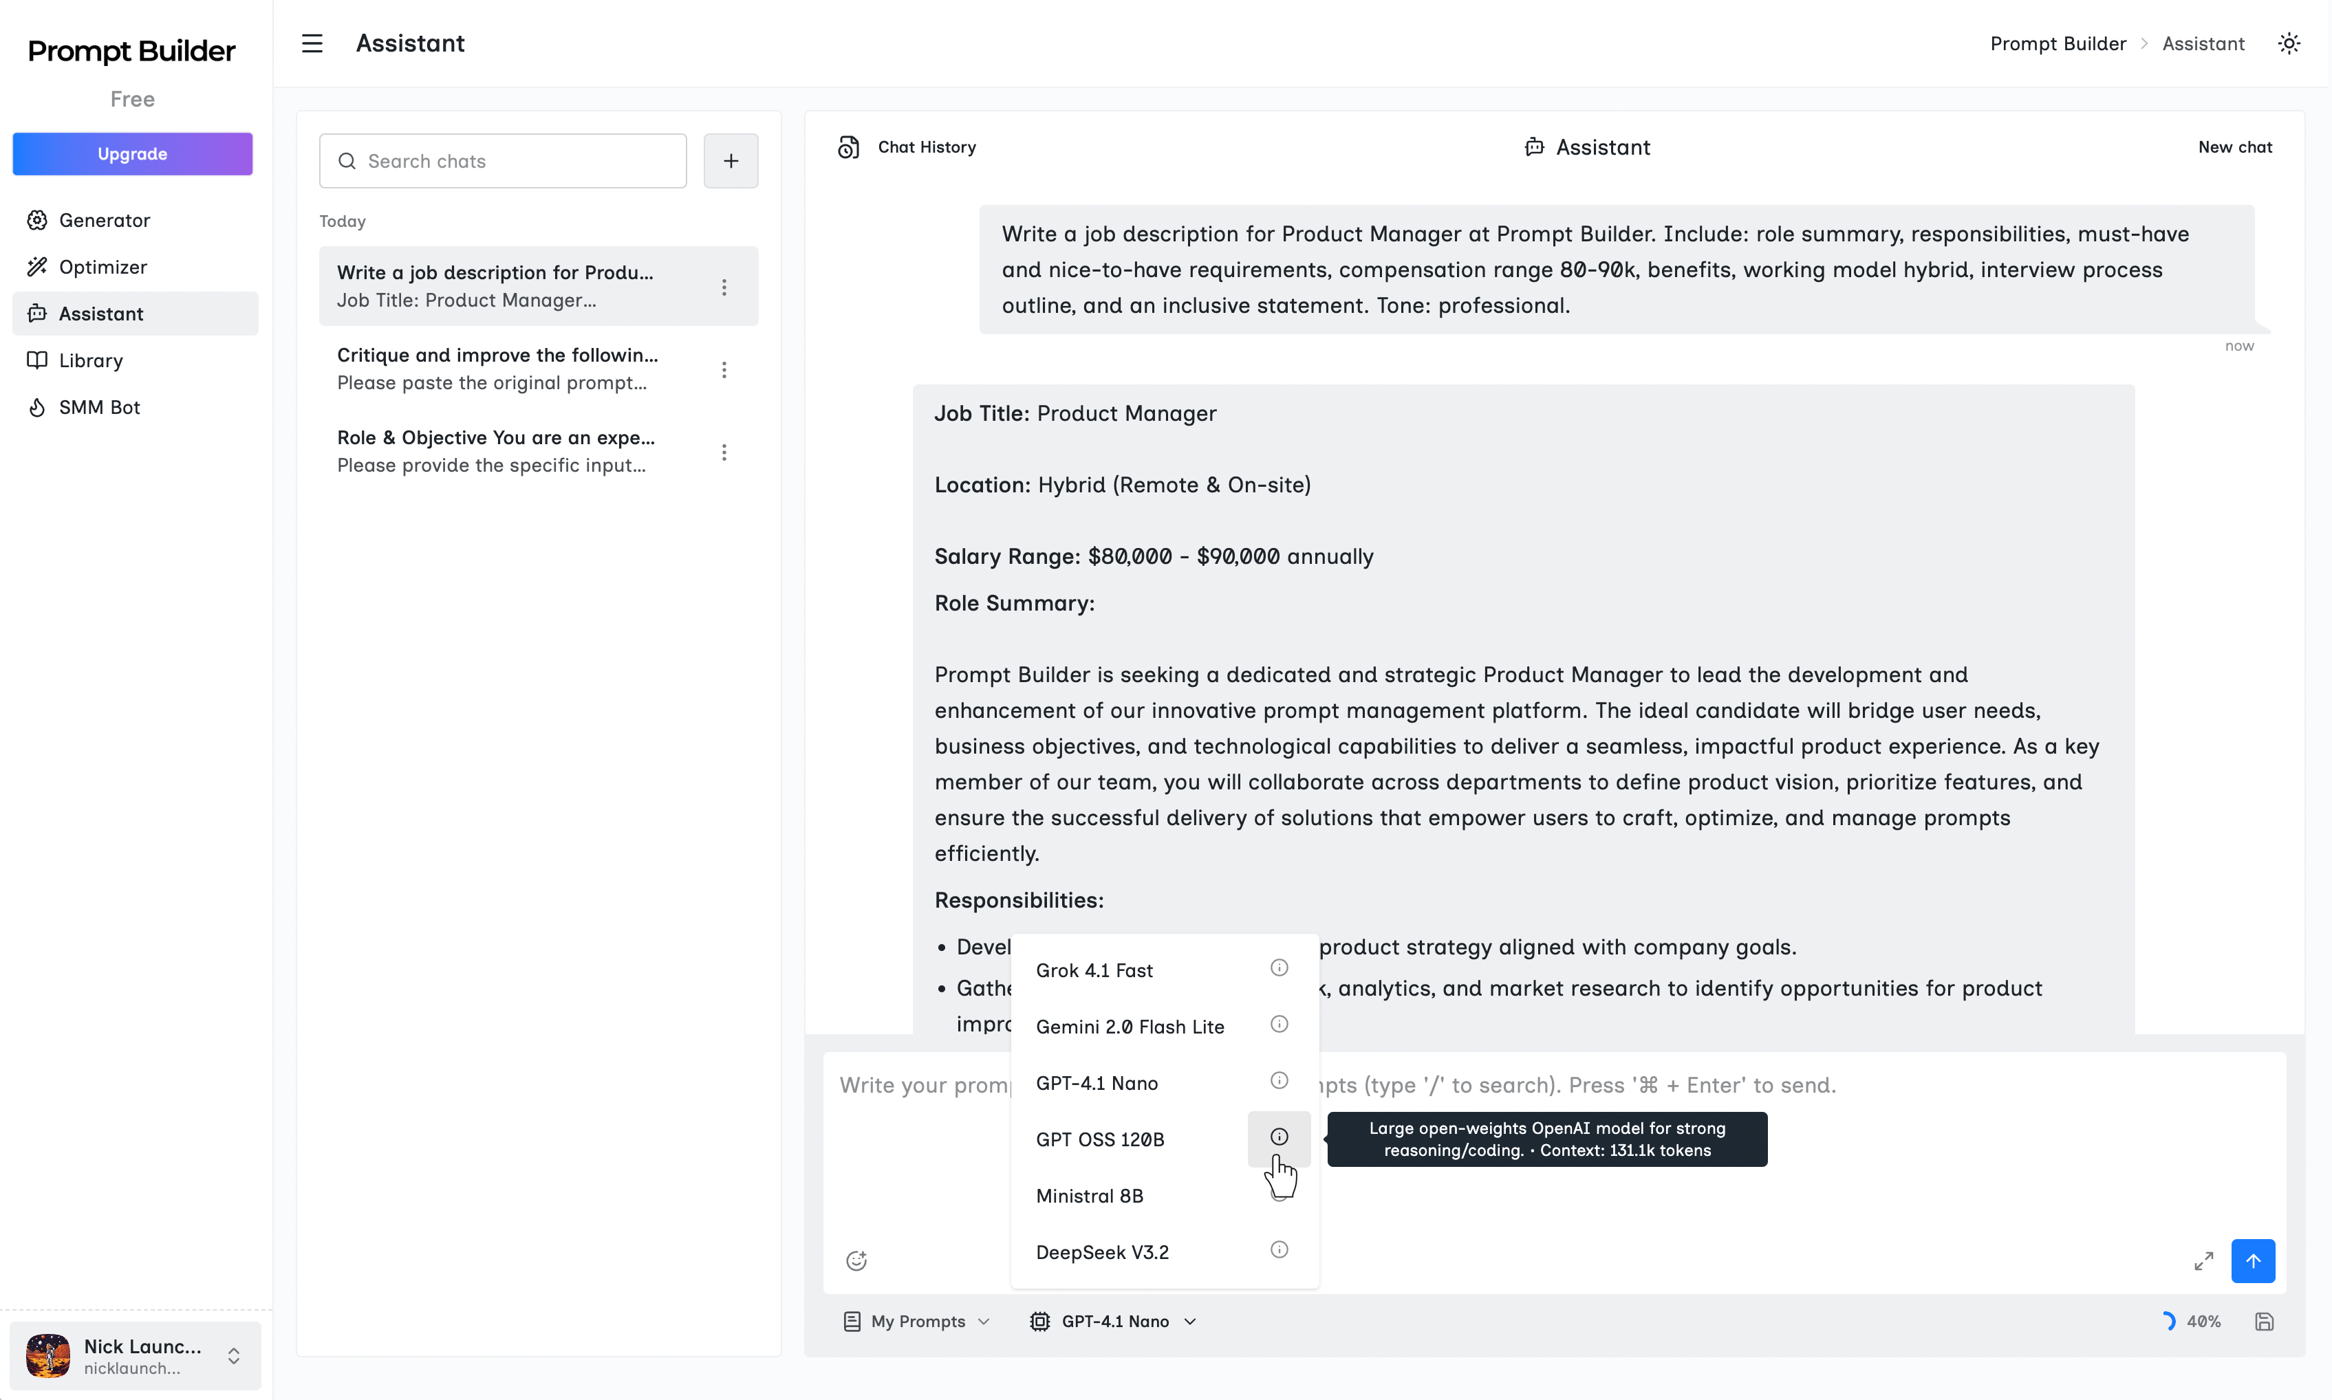Open the My Prompts dropdown
Image resolution: width=2332 pixels, height=1400 pixels.
(916, 1321)
